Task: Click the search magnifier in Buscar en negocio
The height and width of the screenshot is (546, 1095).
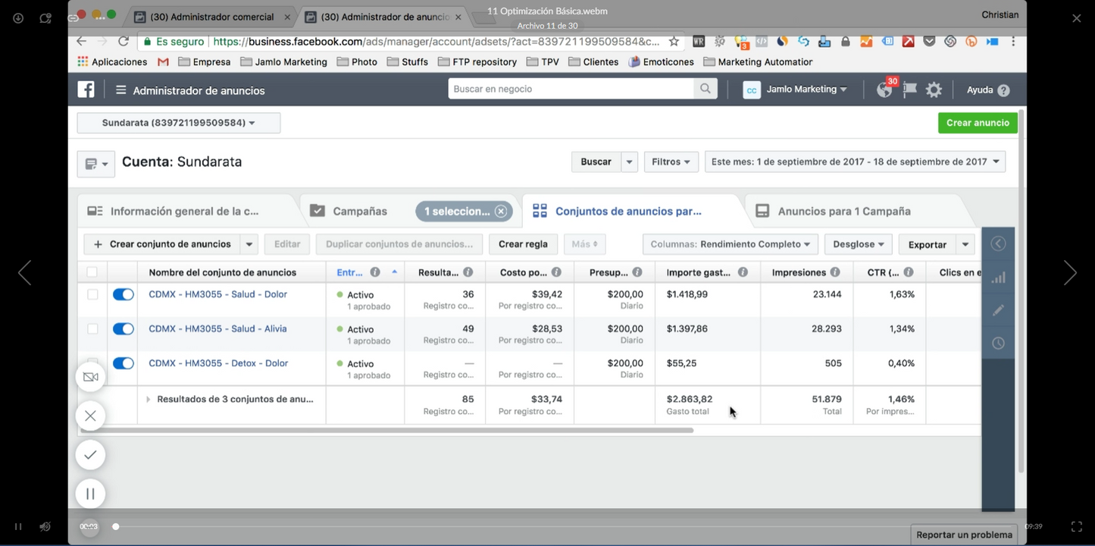Action: 705,89
